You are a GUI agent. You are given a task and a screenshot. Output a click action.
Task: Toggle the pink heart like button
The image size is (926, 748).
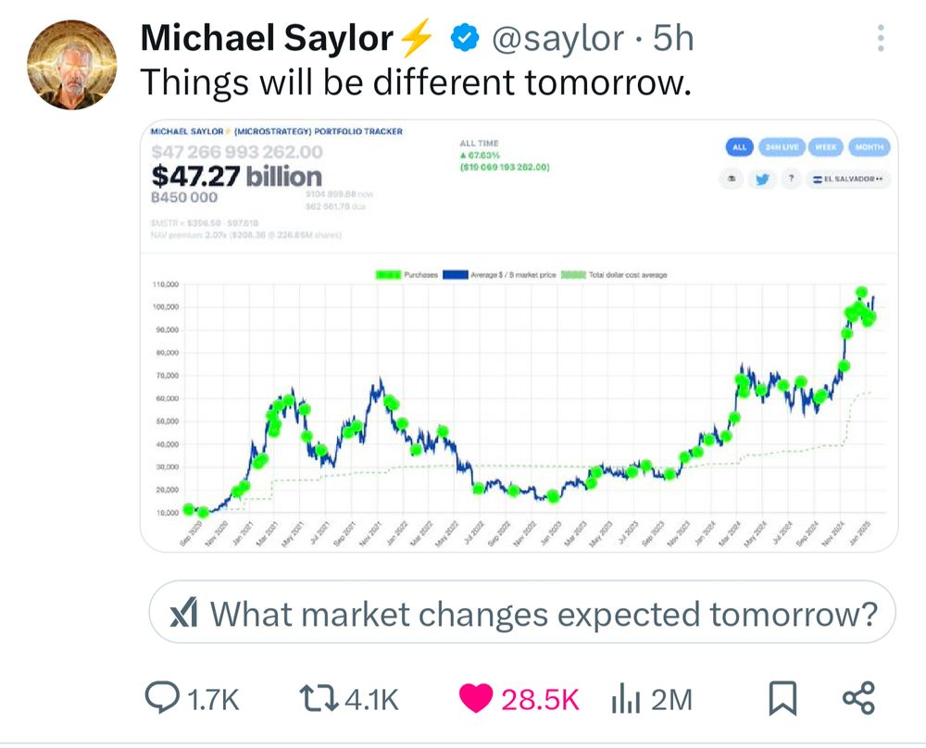tap(476, 698)
